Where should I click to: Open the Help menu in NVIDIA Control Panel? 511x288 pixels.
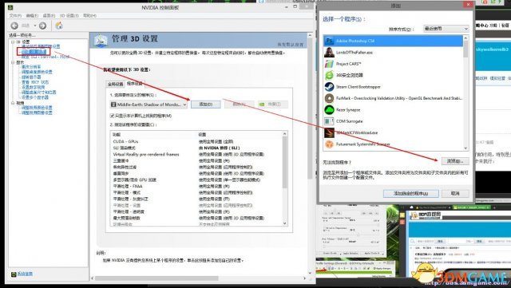89,15
